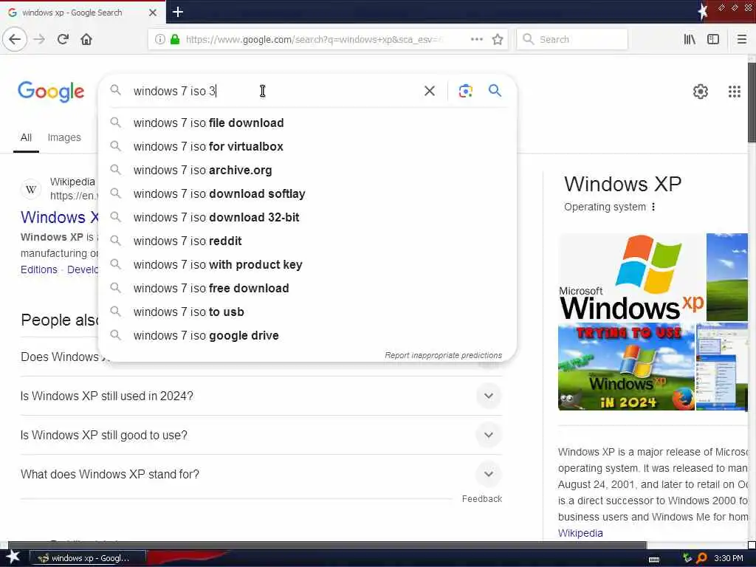
Task: Click the browser forward arrow
Action: coord(40,39)
